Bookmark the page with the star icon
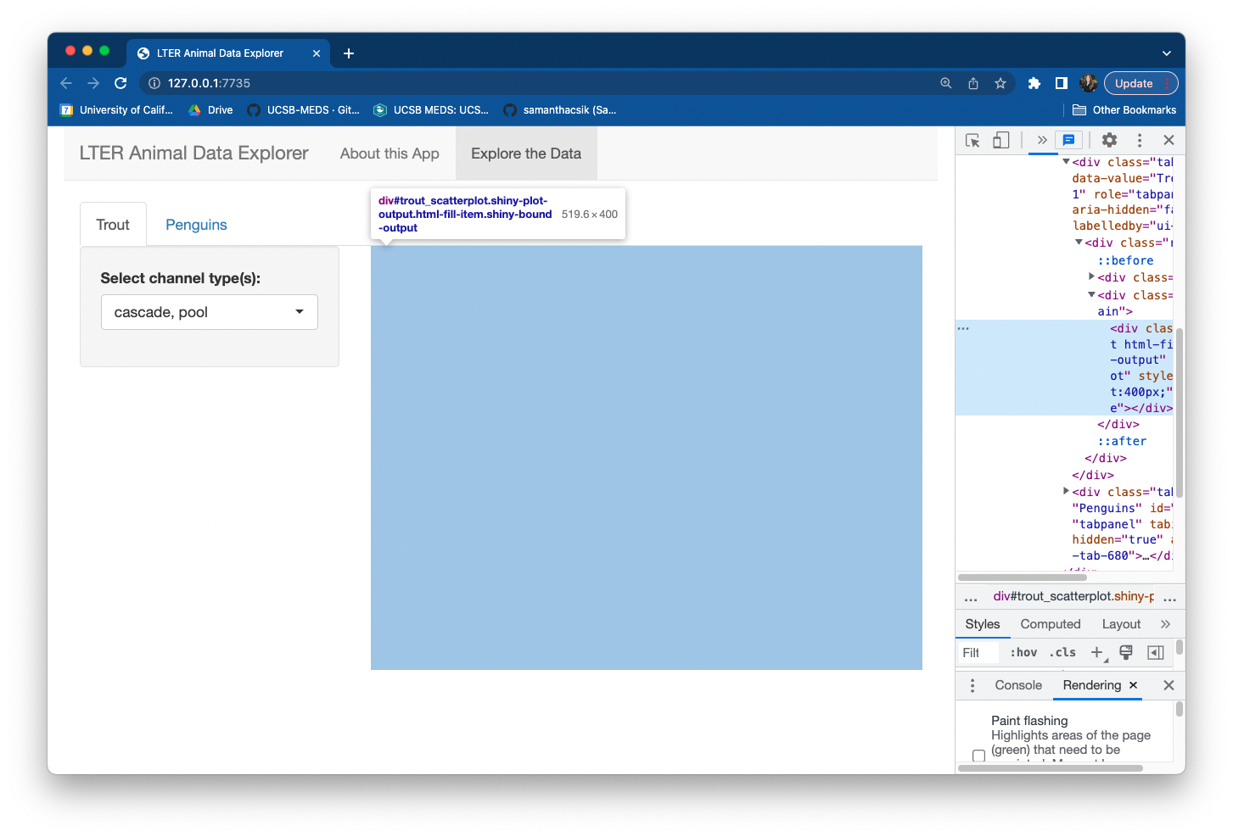The width and height of the screenshot is (1233, 837). point(1000,83)
